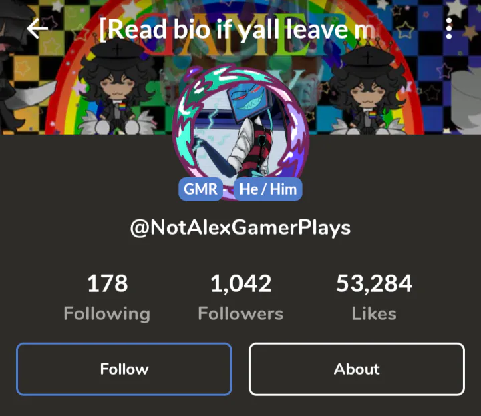Tap the truncated profile title text
The height and width of the screenshot is (416, 481).
coord(237,29)
